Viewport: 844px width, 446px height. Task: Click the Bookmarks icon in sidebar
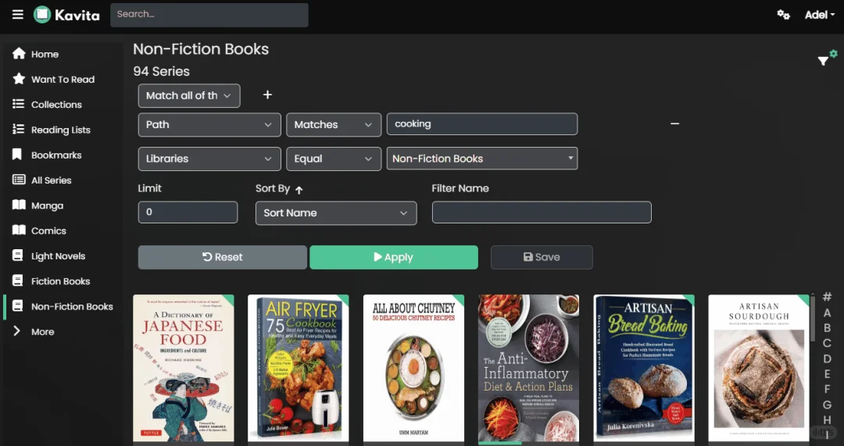(x=17, y=155)
